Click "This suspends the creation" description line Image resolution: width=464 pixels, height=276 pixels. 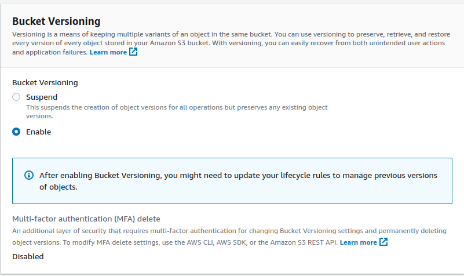click(177, 107)
